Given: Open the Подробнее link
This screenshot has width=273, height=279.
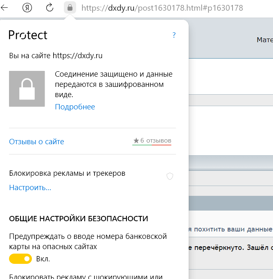Looking at the screenshot, I should pyautogui.click(x=75, y=107).
